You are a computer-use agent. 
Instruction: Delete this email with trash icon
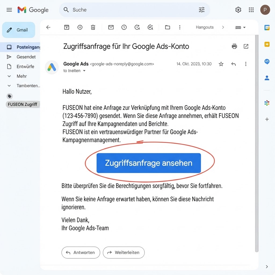pos(93,27)
